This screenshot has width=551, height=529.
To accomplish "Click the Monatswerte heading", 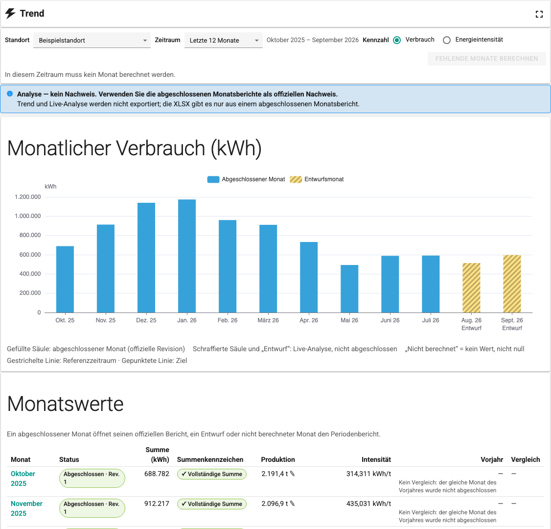I will 66,404.
